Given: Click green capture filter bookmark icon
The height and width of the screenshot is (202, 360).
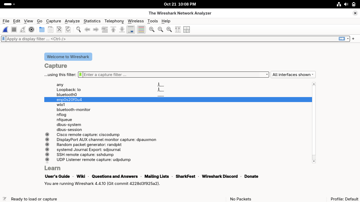Looking at the screenshot, I should click(x=80, y=75).
